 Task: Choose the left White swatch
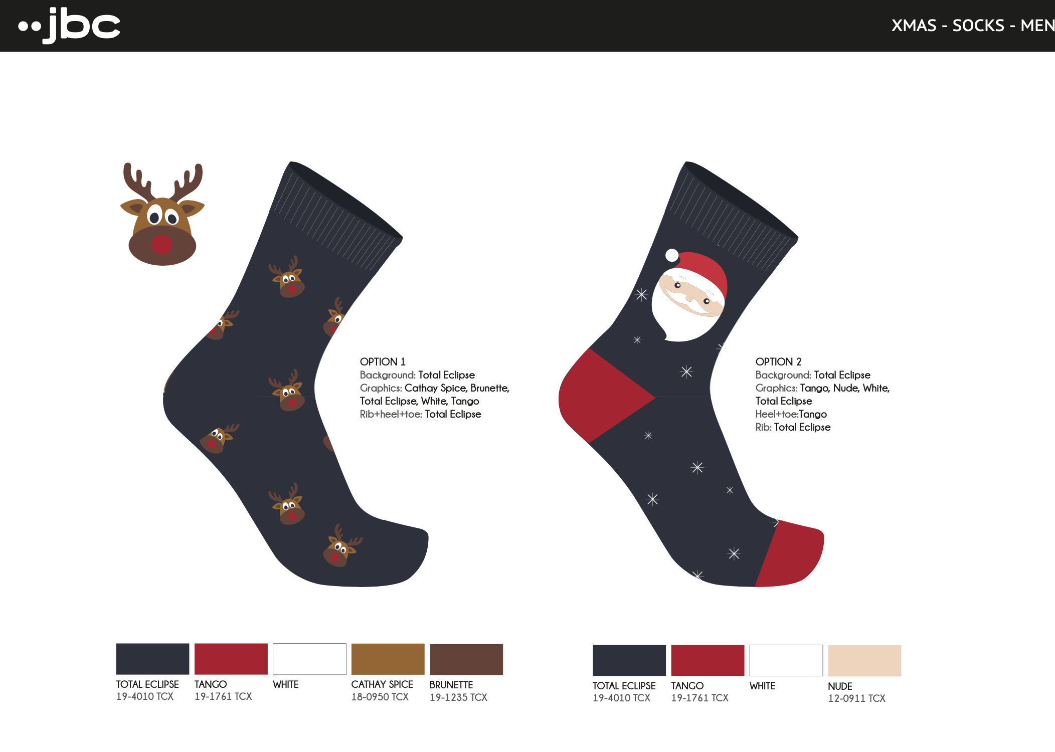(309, 659)
